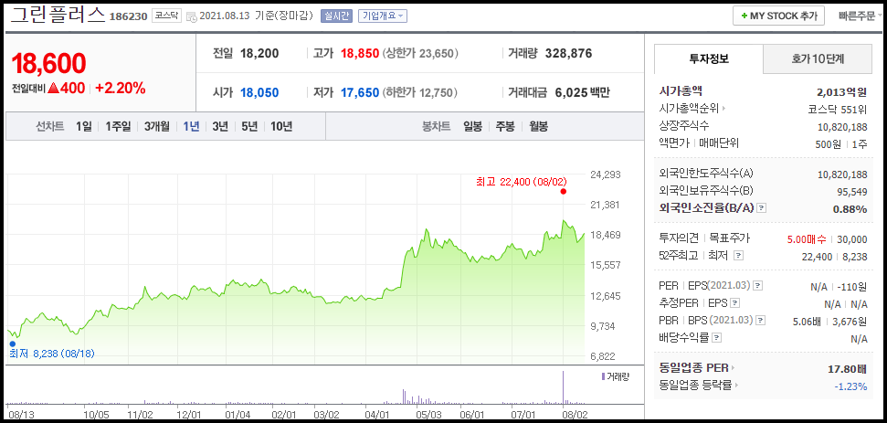Screen dimensions: 887x423
Task: Toggle the 실시간 real-time button
Action: click(336, 16)
